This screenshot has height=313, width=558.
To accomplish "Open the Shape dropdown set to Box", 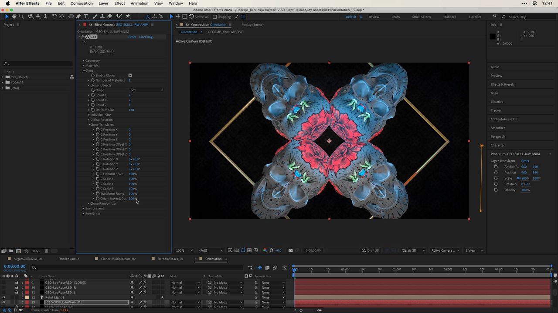I will pyautogui.click(x=146, y=90).
